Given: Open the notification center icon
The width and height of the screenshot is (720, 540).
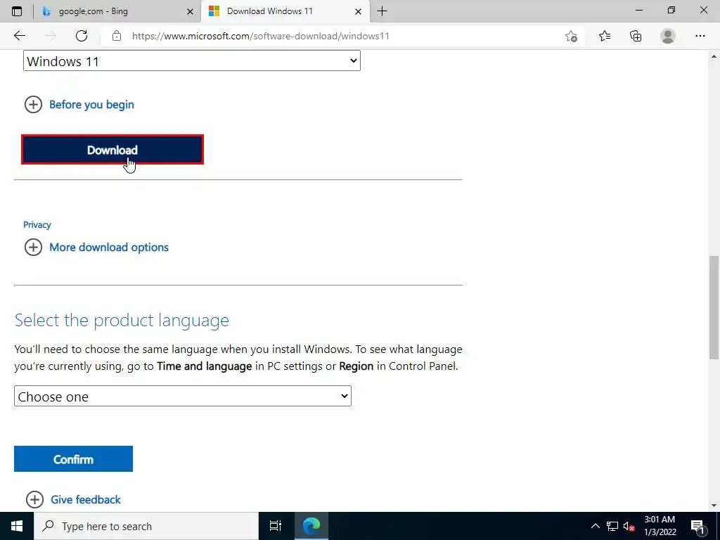Looking at the screenshot, I should (x=697, y=526).
